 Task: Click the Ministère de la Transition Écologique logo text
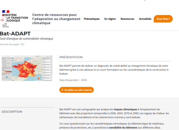pyautogui.click(x=15, y=18)
